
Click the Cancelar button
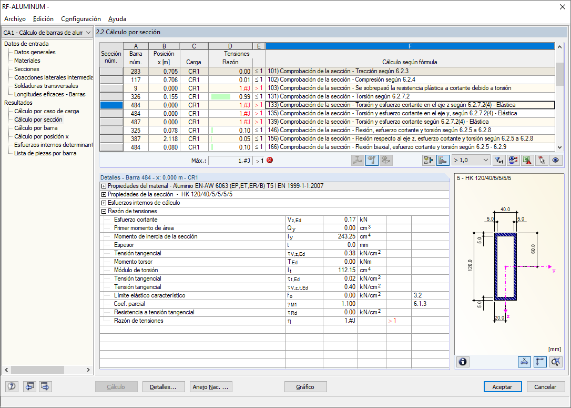[546, 387]
